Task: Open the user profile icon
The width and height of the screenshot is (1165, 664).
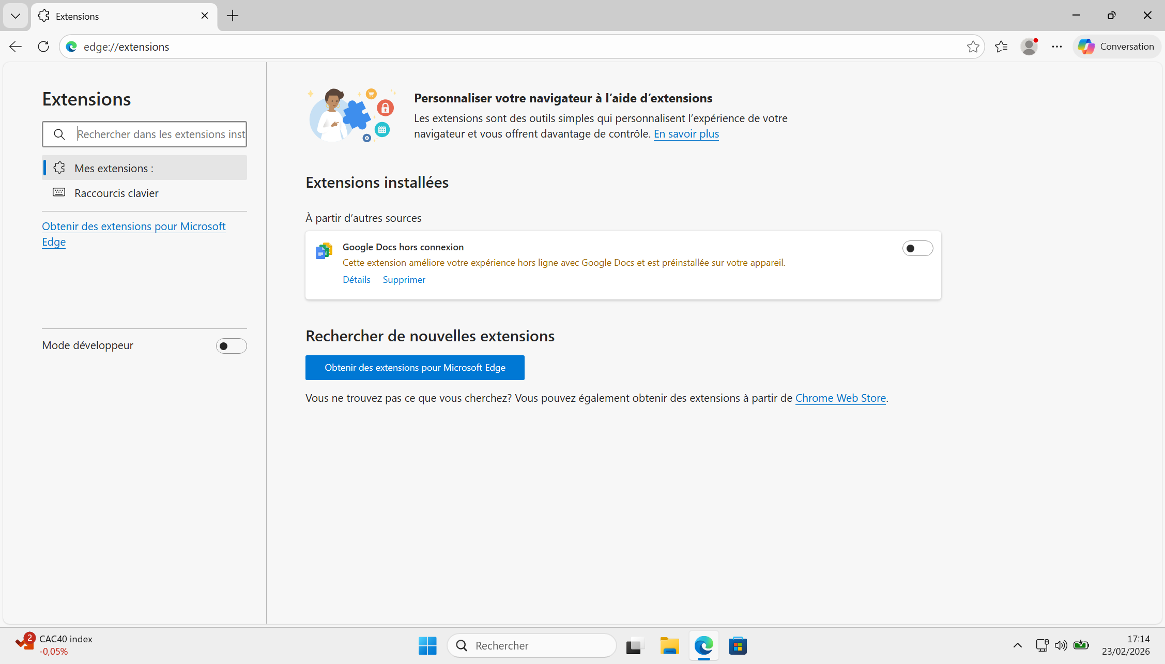Action: (x=1029, y=47)
